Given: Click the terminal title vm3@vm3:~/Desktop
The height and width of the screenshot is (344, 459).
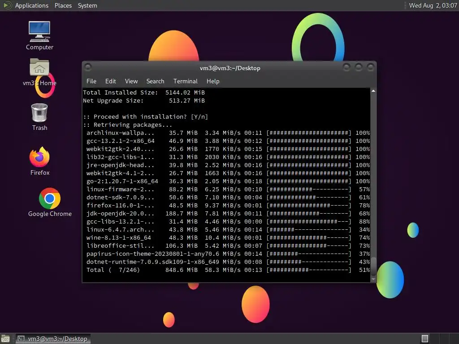Looking at the screenshot, I should (x=230, y=68).
